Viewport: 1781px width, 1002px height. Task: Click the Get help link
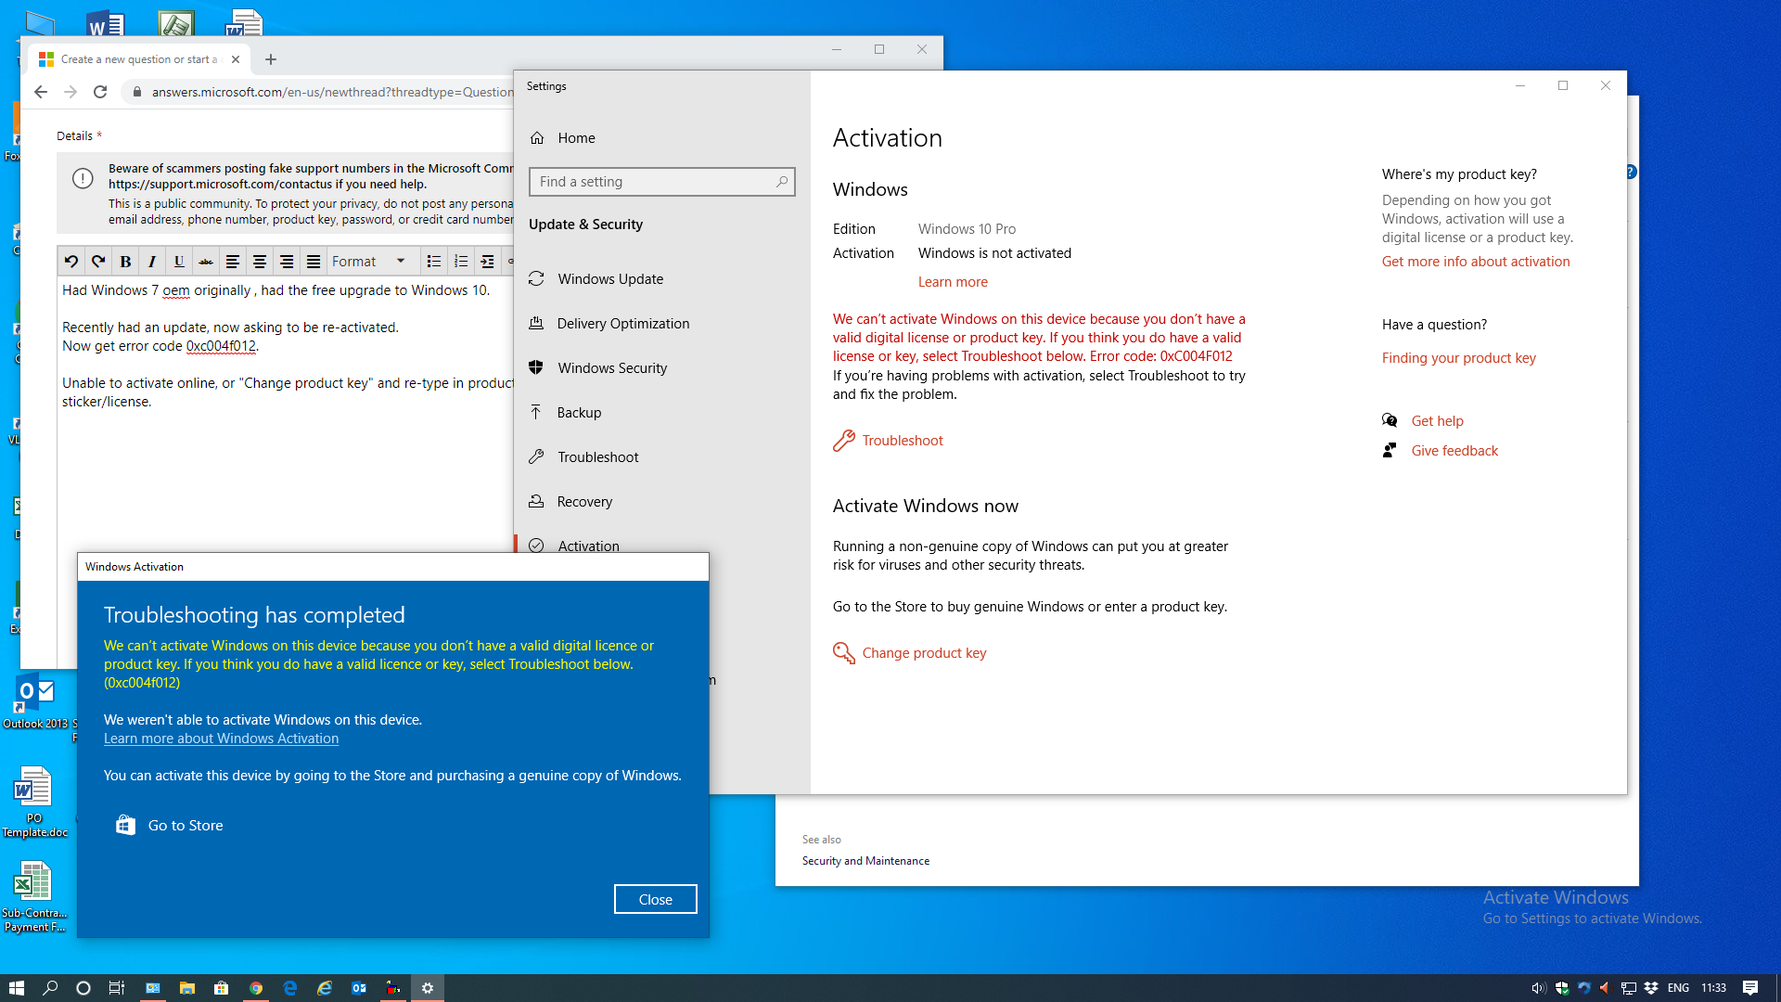tap(1437, 421)
